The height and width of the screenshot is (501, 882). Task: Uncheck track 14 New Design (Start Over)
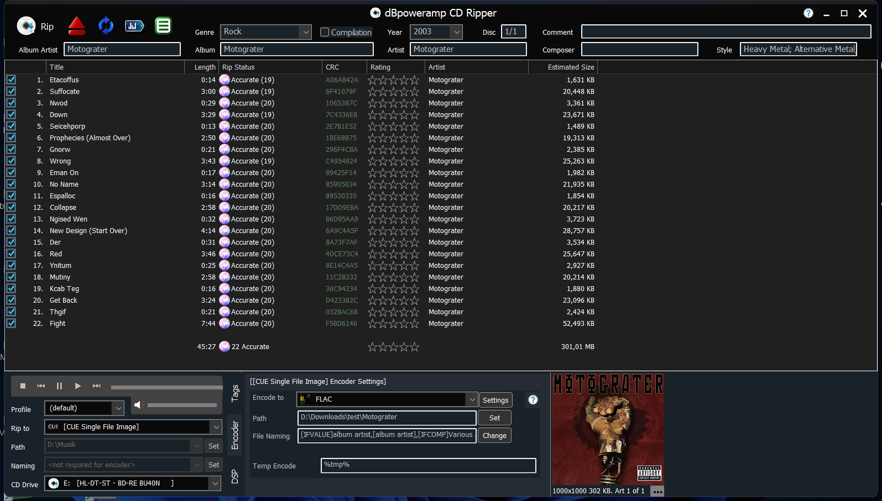click(11, 230)
